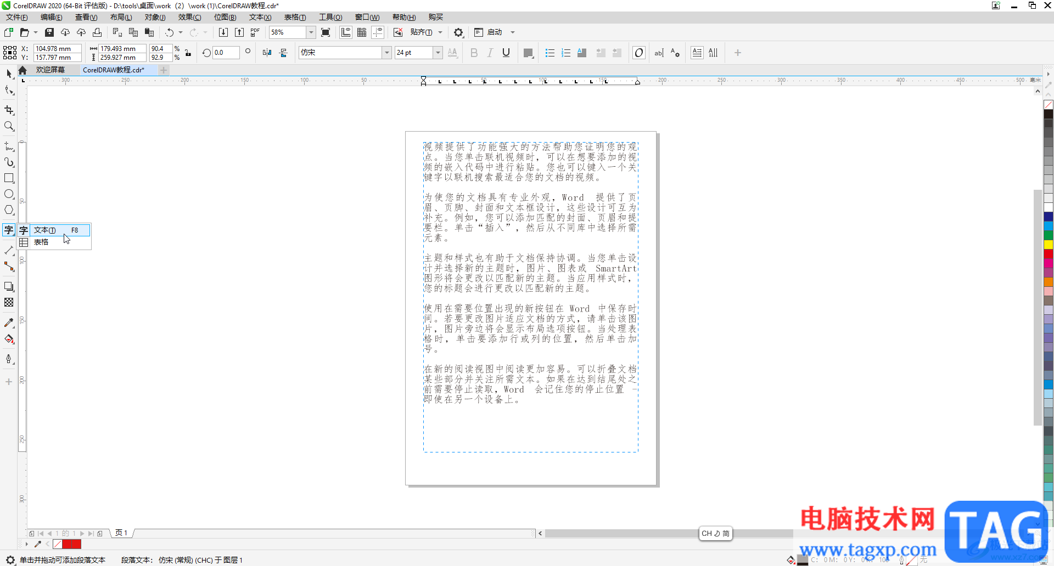Open the 效果 menu
This screenshot has height=566, width=1054.
[x=189, y=17]
